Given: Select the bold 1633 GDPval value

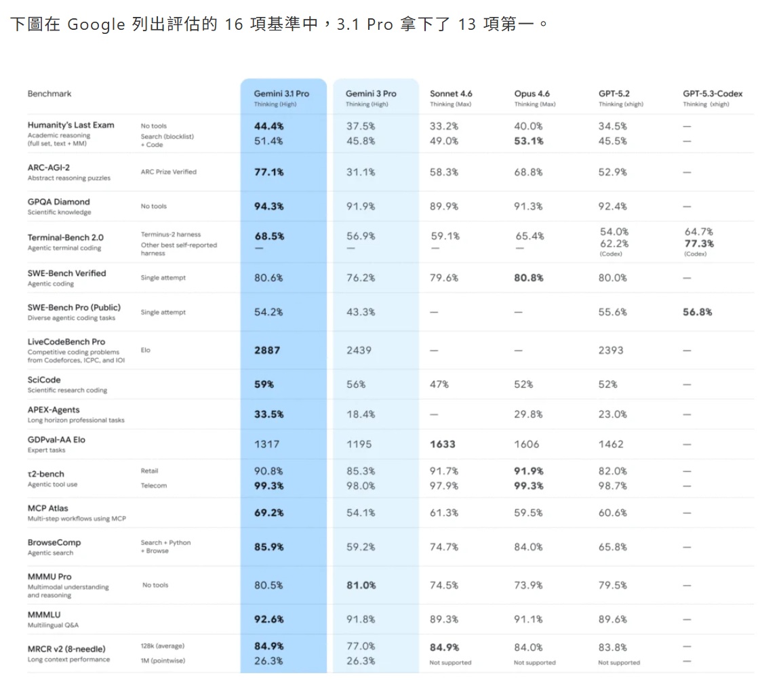Looking at the screenshot, I should [442, 444].
